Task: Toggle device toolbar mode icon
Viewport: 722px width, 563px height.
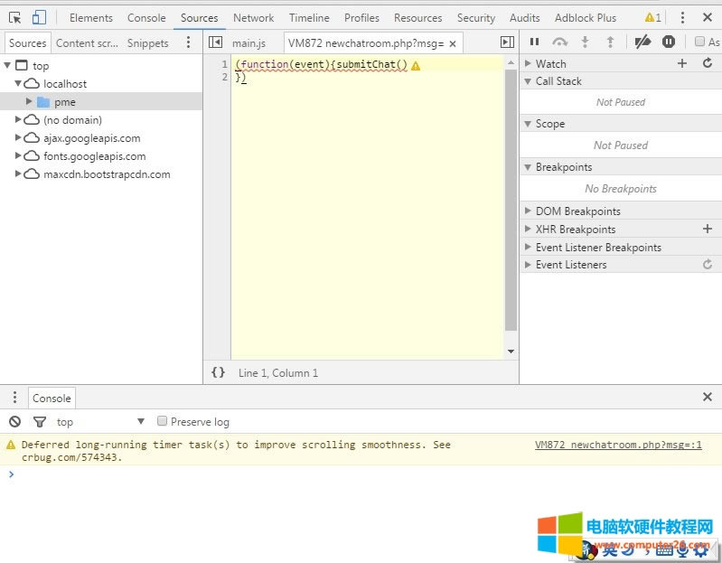Action: (x=39, y=17)
